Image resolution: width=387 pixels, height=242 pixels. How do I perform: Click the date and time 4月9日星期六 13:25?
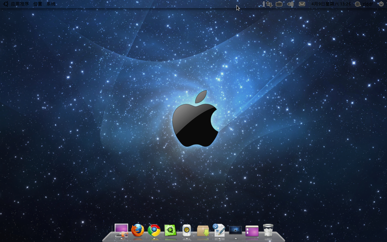coord(331,4)
